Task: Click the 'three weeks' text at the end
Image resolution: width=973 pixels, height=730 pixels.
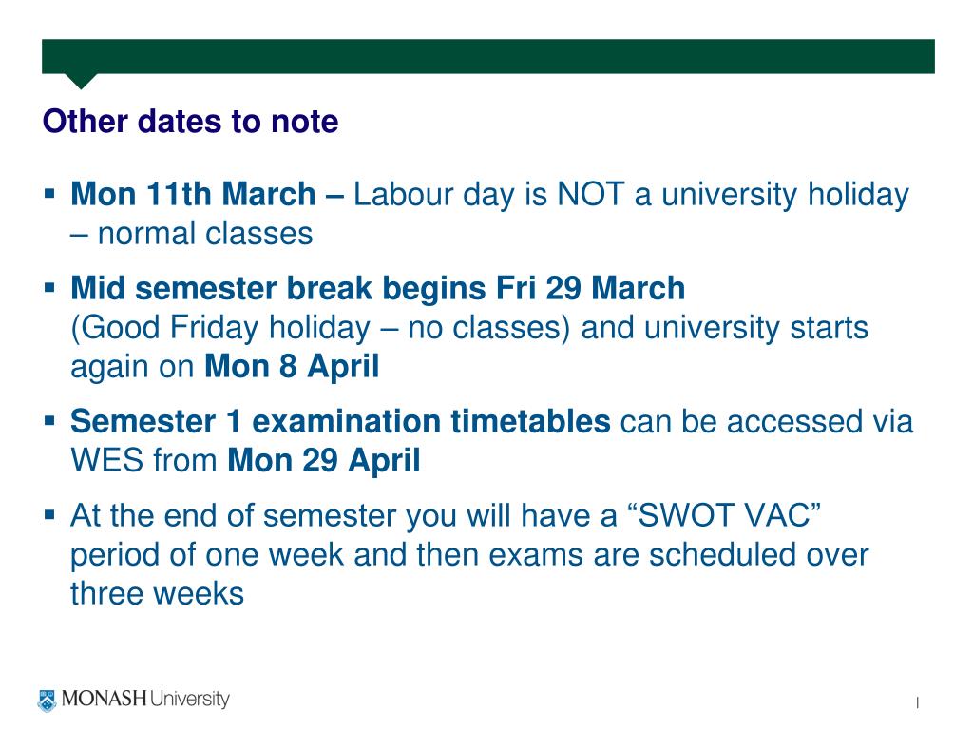Action: tap(157, 593)
